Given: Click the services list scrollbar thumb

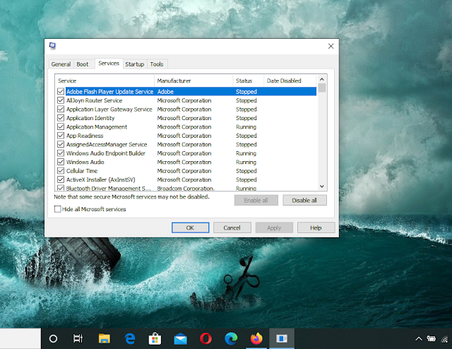Looking at the screenshot, I should tap(322, 88).
